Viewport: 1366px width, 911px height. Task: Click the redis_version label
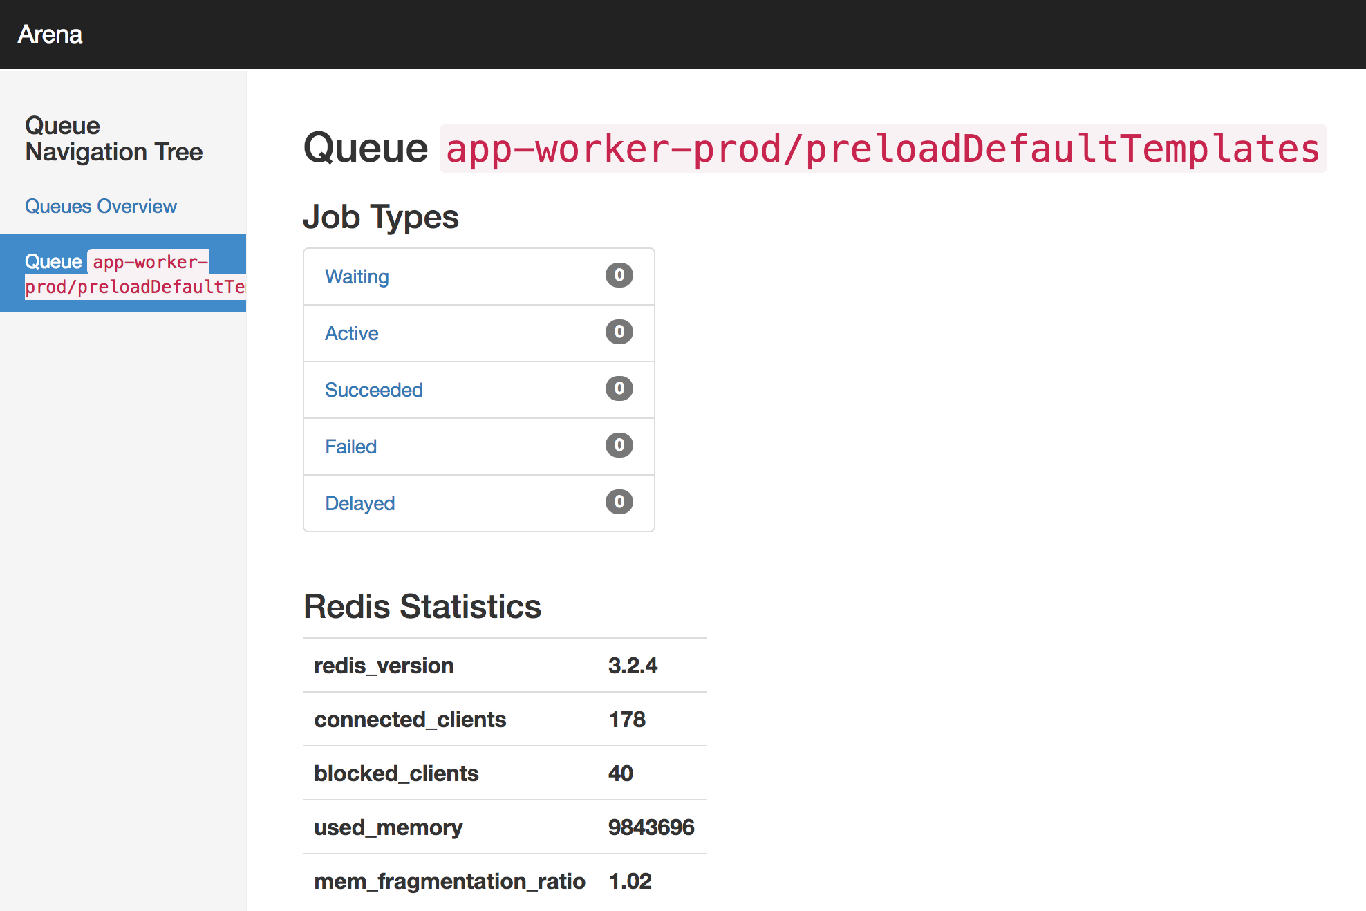[384, 666]
